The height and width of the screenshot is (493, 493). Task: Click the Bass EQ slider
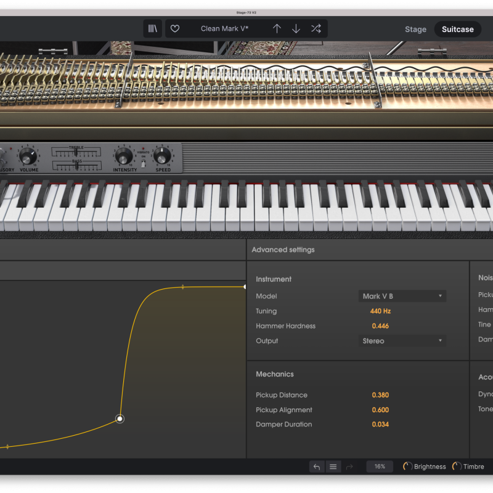pyautogui.click(x=76, y=166)
